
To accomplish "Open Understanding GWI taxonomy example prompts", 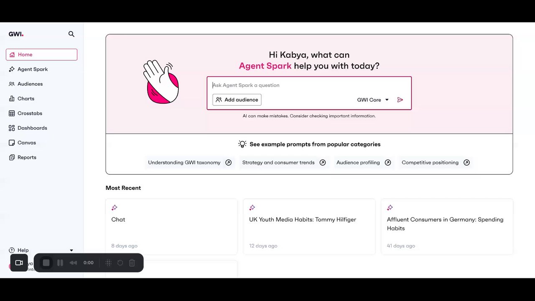I will pyautogui.click(x=190, y=163).
